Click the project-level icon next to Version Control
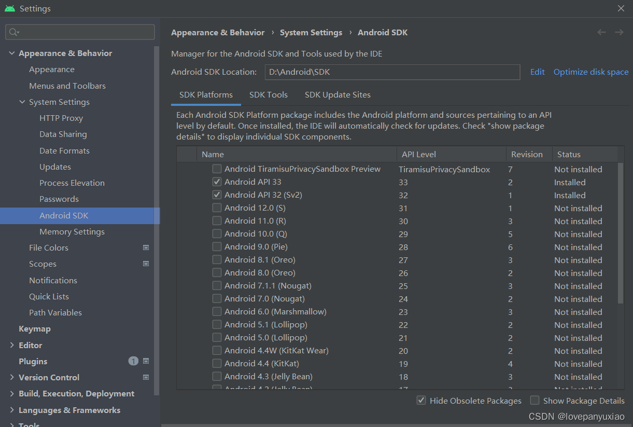Image resolution: width=633 pixels, height=427 pixels. (x=146, y=377)
